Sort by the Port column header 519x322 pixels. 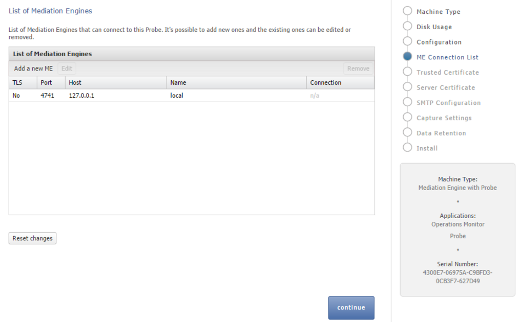click(51, 83)
